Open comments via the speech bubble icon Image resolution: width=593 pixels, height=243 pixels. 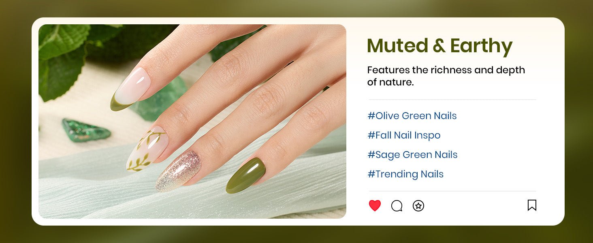pos(397,206)
